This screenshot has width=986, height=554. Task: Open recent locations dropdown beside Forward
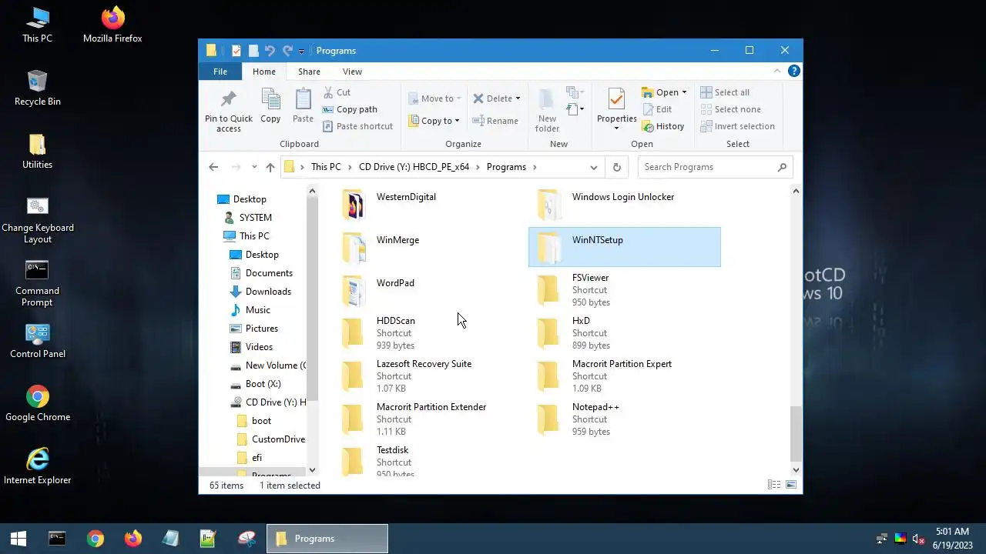pos(254,167)
